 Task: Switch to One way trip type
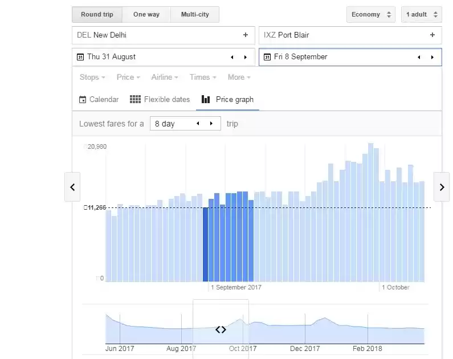point(146,14)
